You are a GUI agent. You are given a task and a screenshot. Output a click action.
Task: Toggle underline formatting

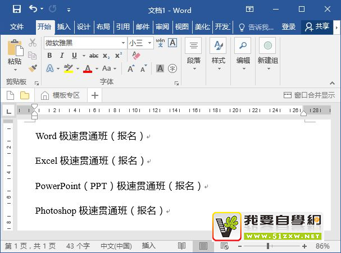click(x=74, y=56)
